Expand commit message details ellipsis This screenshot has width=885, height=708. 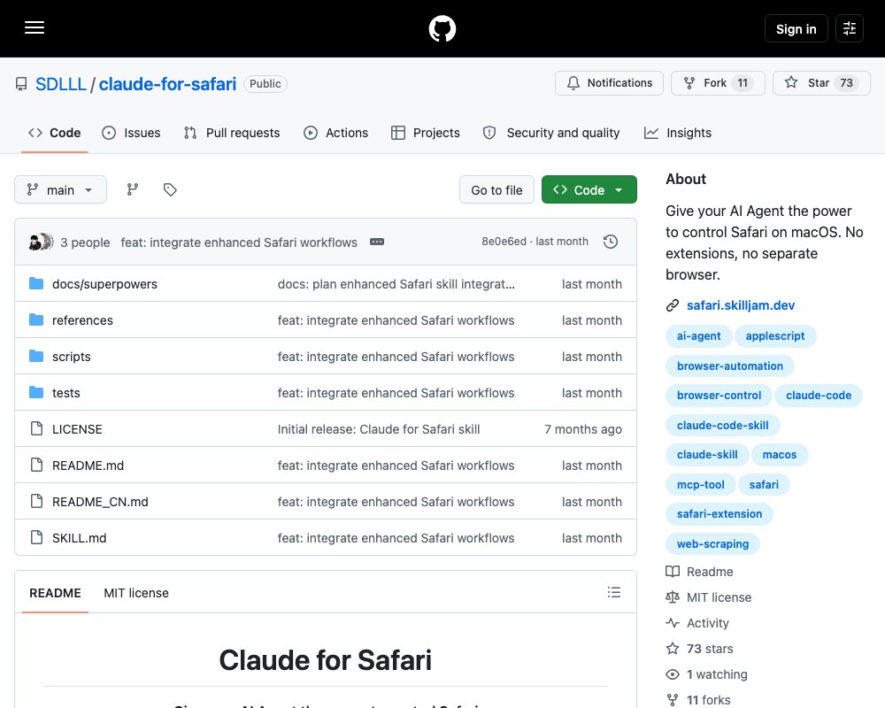[377, 242]
